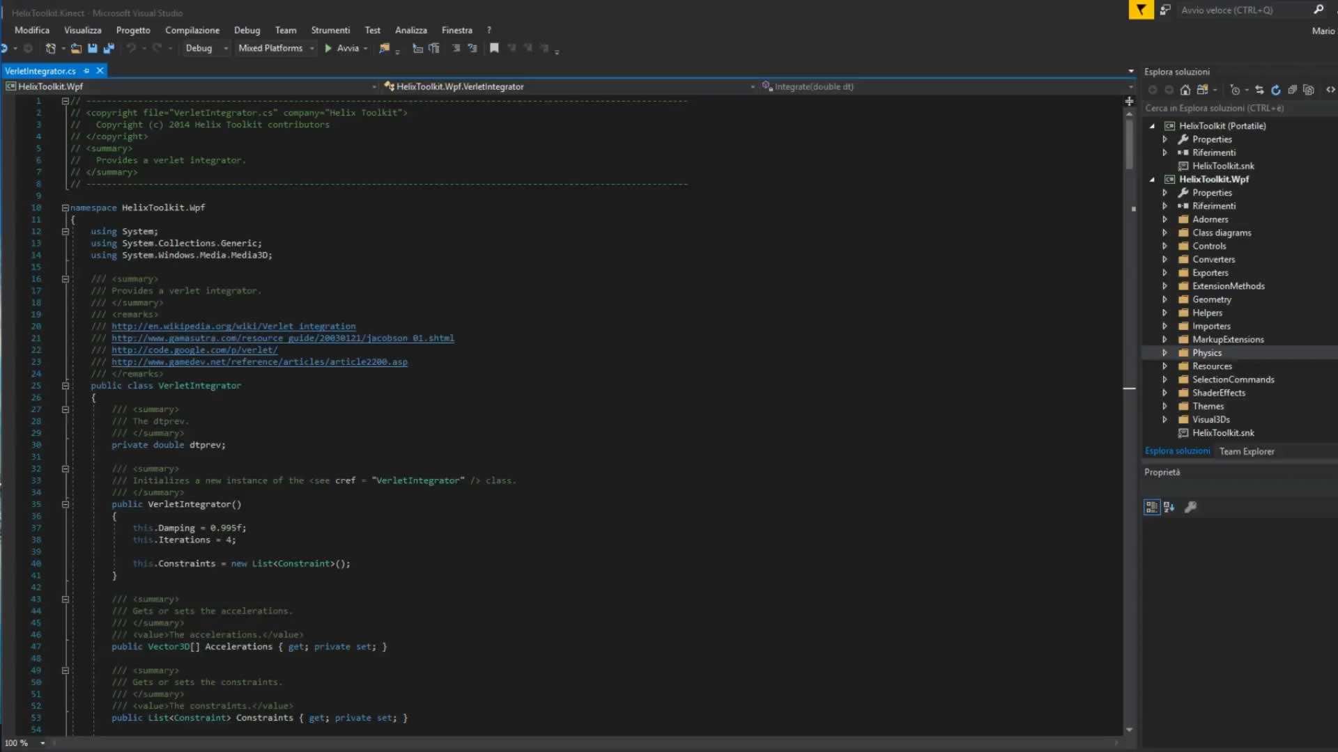Click the Cerca in Esplora soluzioni search box

click(1239, 108)
